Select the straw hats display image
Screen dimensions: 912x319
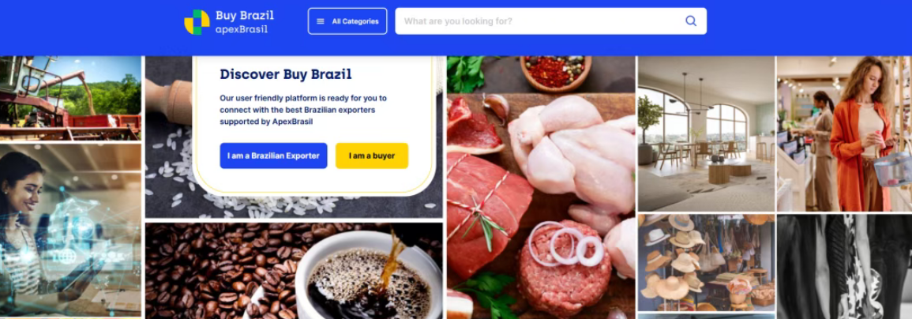tap(706, 262)
